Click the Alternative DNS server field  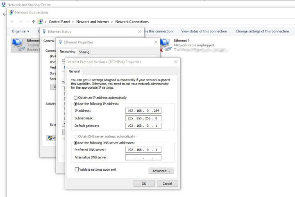(x=143, y=157)
